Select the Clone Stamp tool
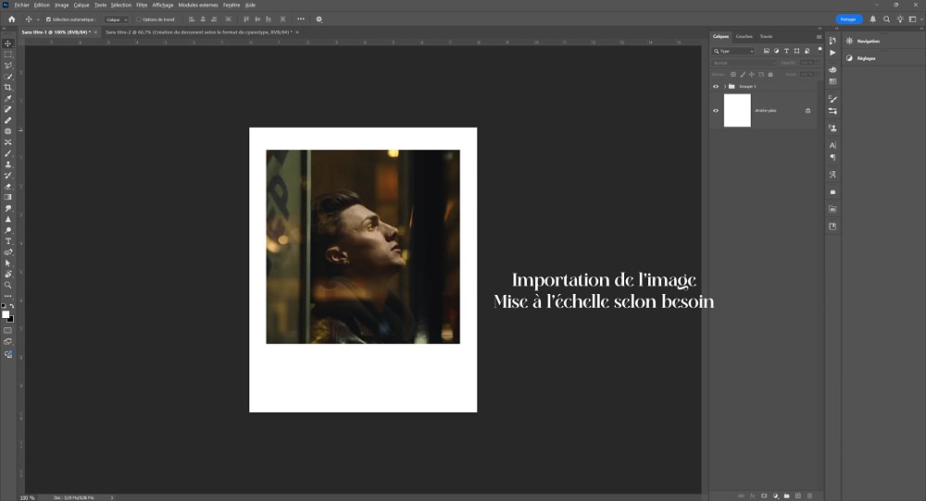The width and height of the screenshot is (926, 501). click(x=8, y=165)
